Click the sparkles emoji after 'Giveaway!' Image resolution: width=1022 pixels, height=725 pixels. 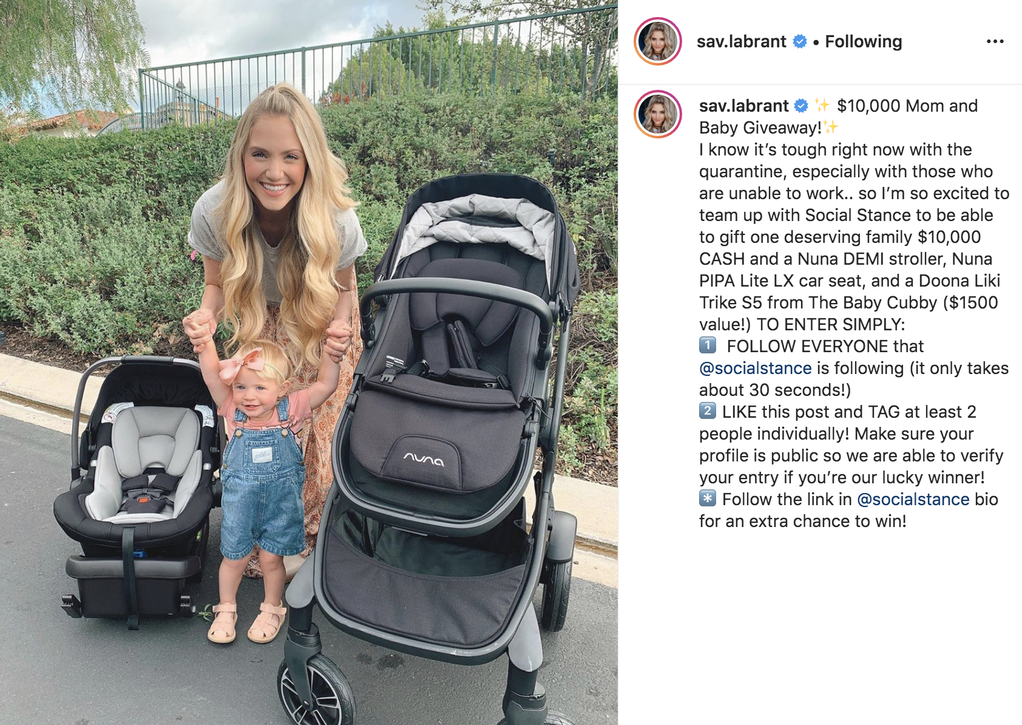pyautogui.click(x=831, y=127)
